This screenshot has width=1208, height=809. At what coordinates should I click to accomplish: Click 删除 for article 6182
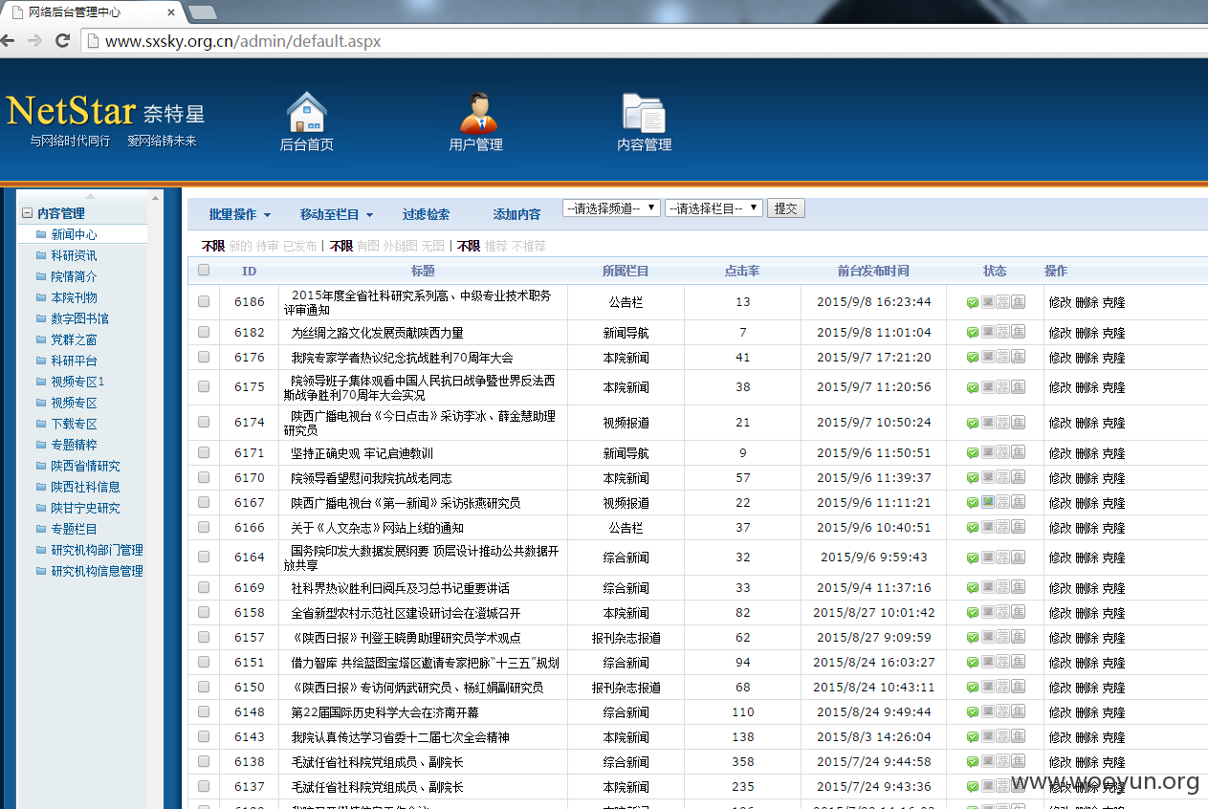[1087, 333]
